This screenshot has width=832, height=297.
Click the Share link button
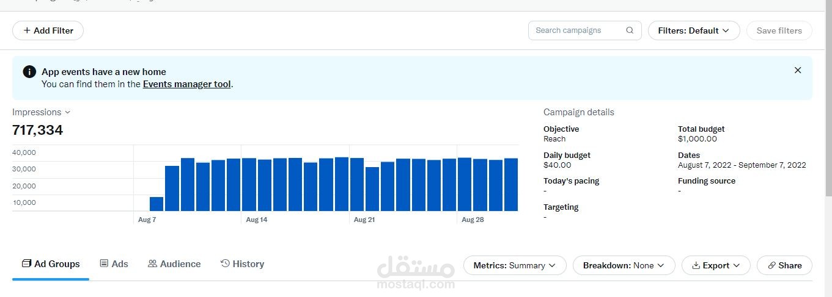[784, 265]
